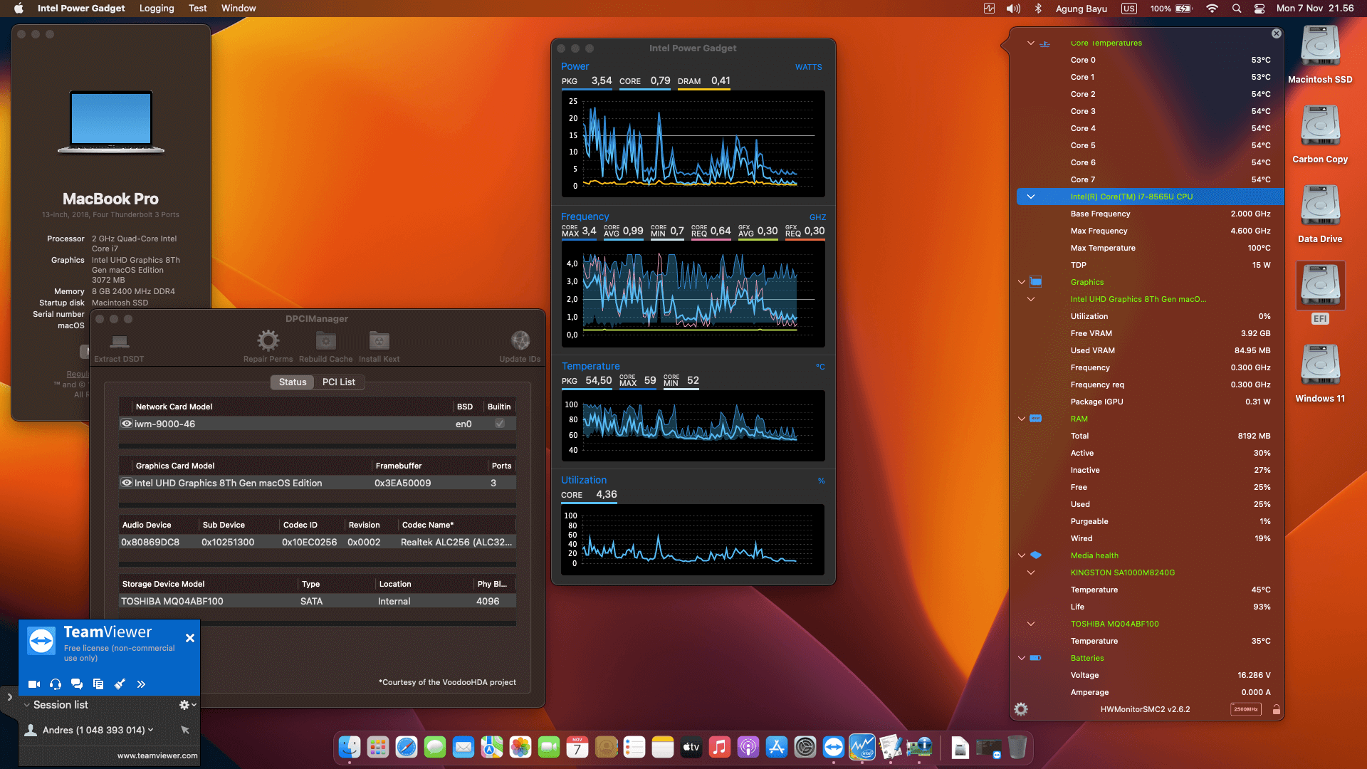The image size is (1367, 769).
Task: Collapse Core Temperatures group in HWMonitor
Action: click(x=1030, y=43)
